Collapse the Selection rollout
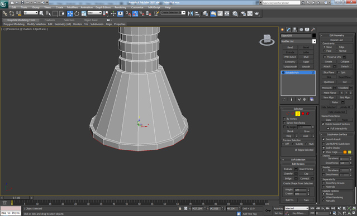 (x=298, y=109)
